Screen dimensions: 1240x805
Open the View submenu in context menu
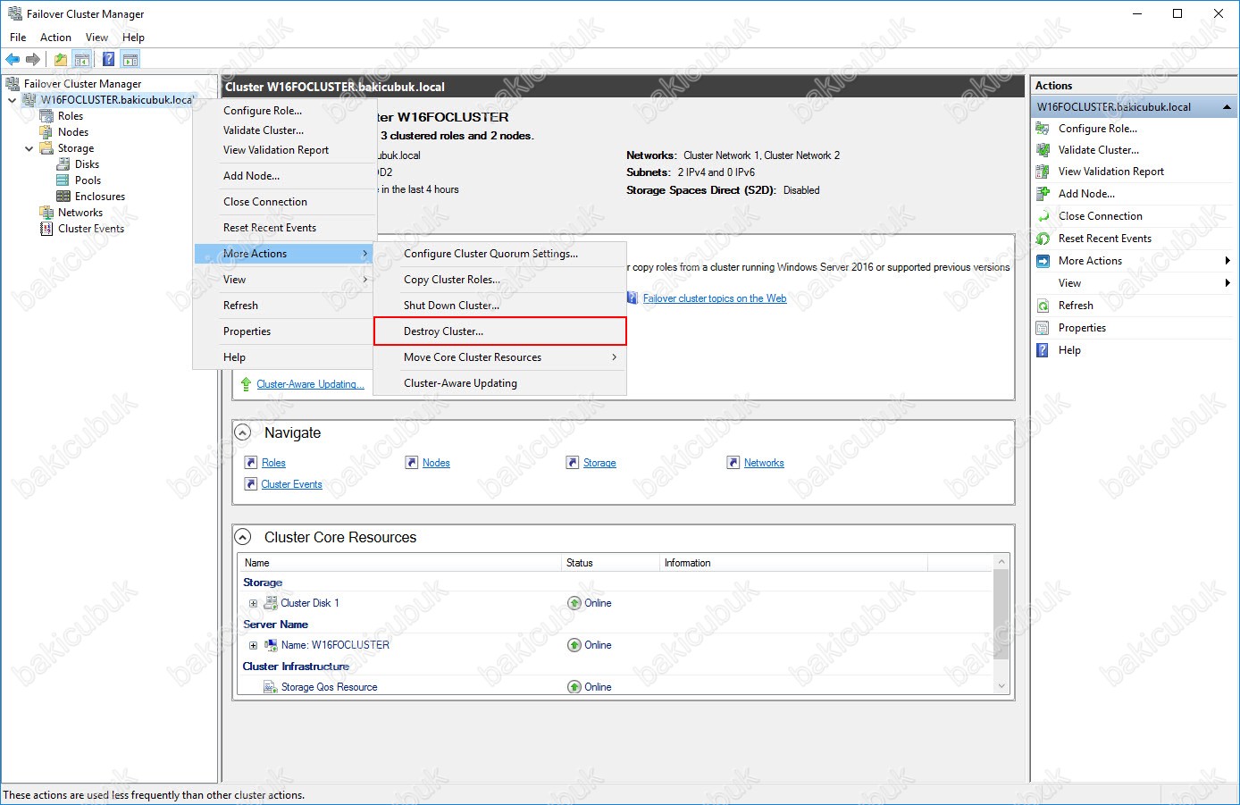(x=284, y=280)
